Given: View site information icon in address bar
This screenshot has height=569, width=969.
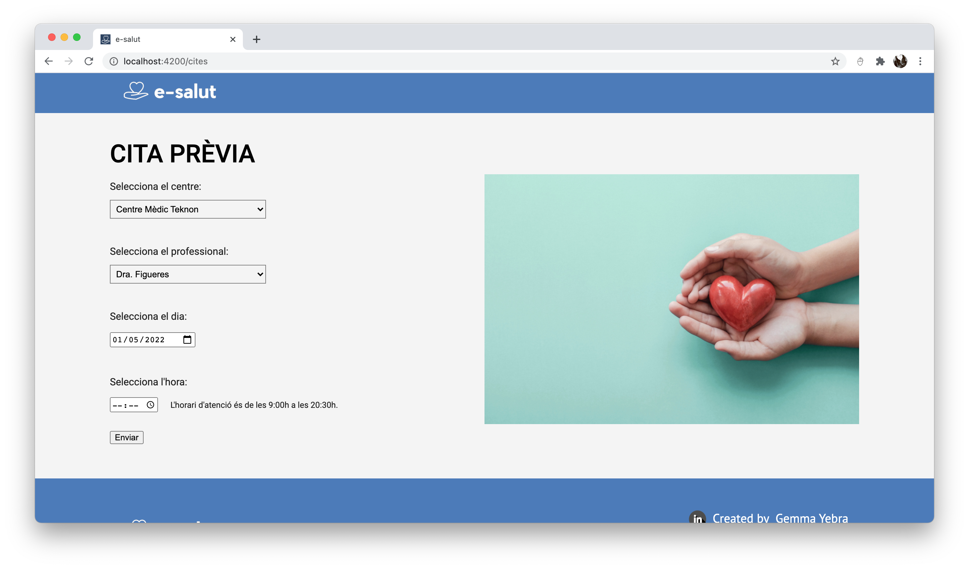Looking at the screenshot, I should 114,61.
